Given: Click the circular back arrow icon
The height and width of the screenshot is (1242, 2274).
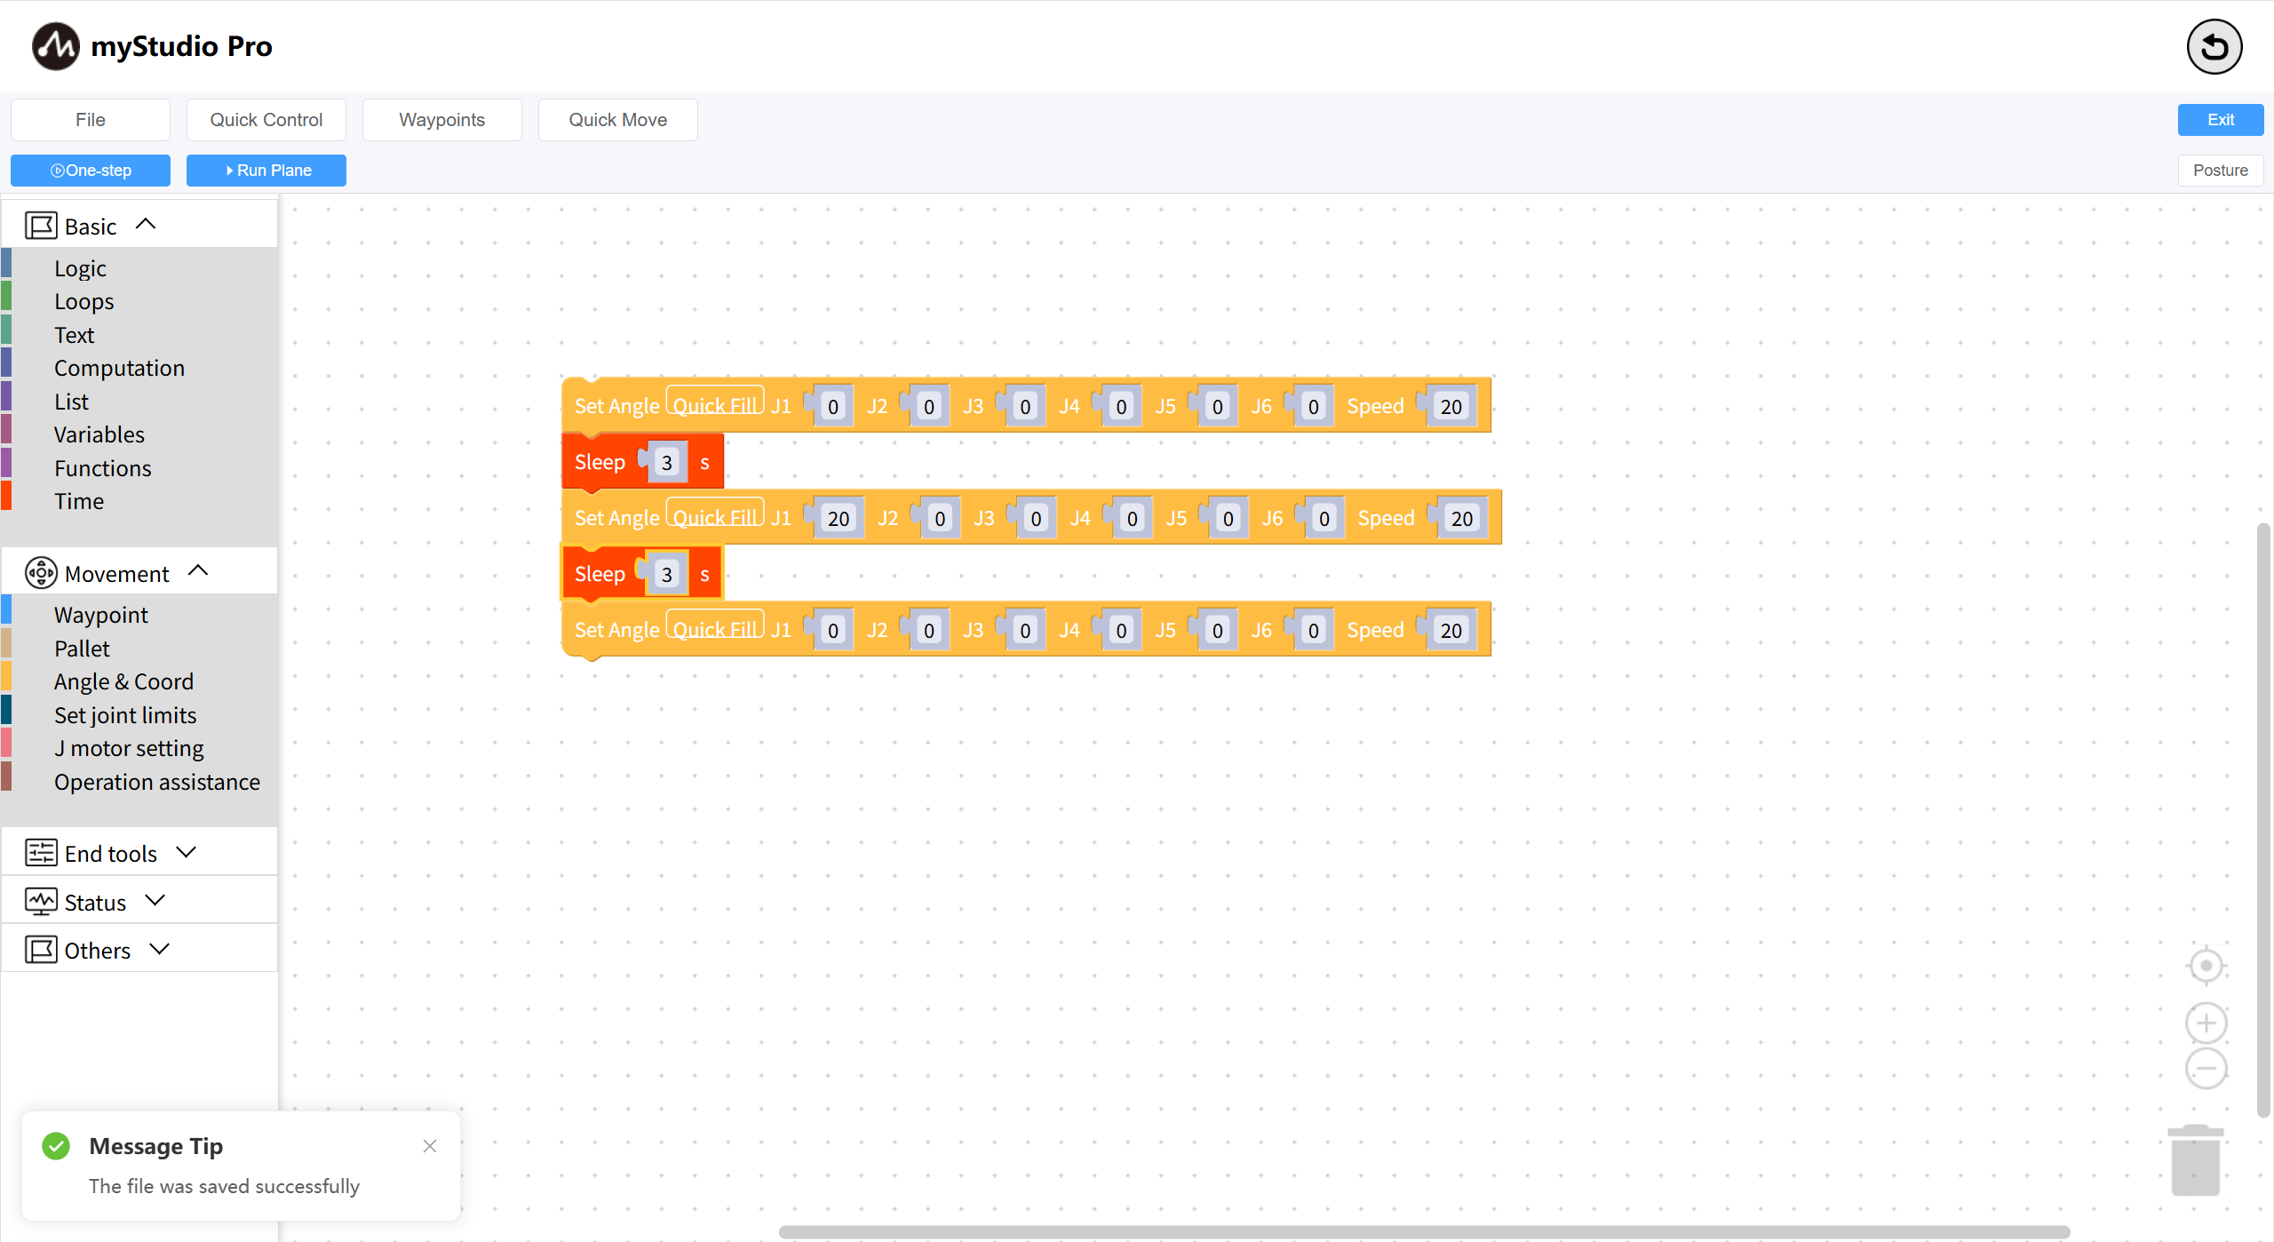Looking at the screenshot, I should (2214, 47).
